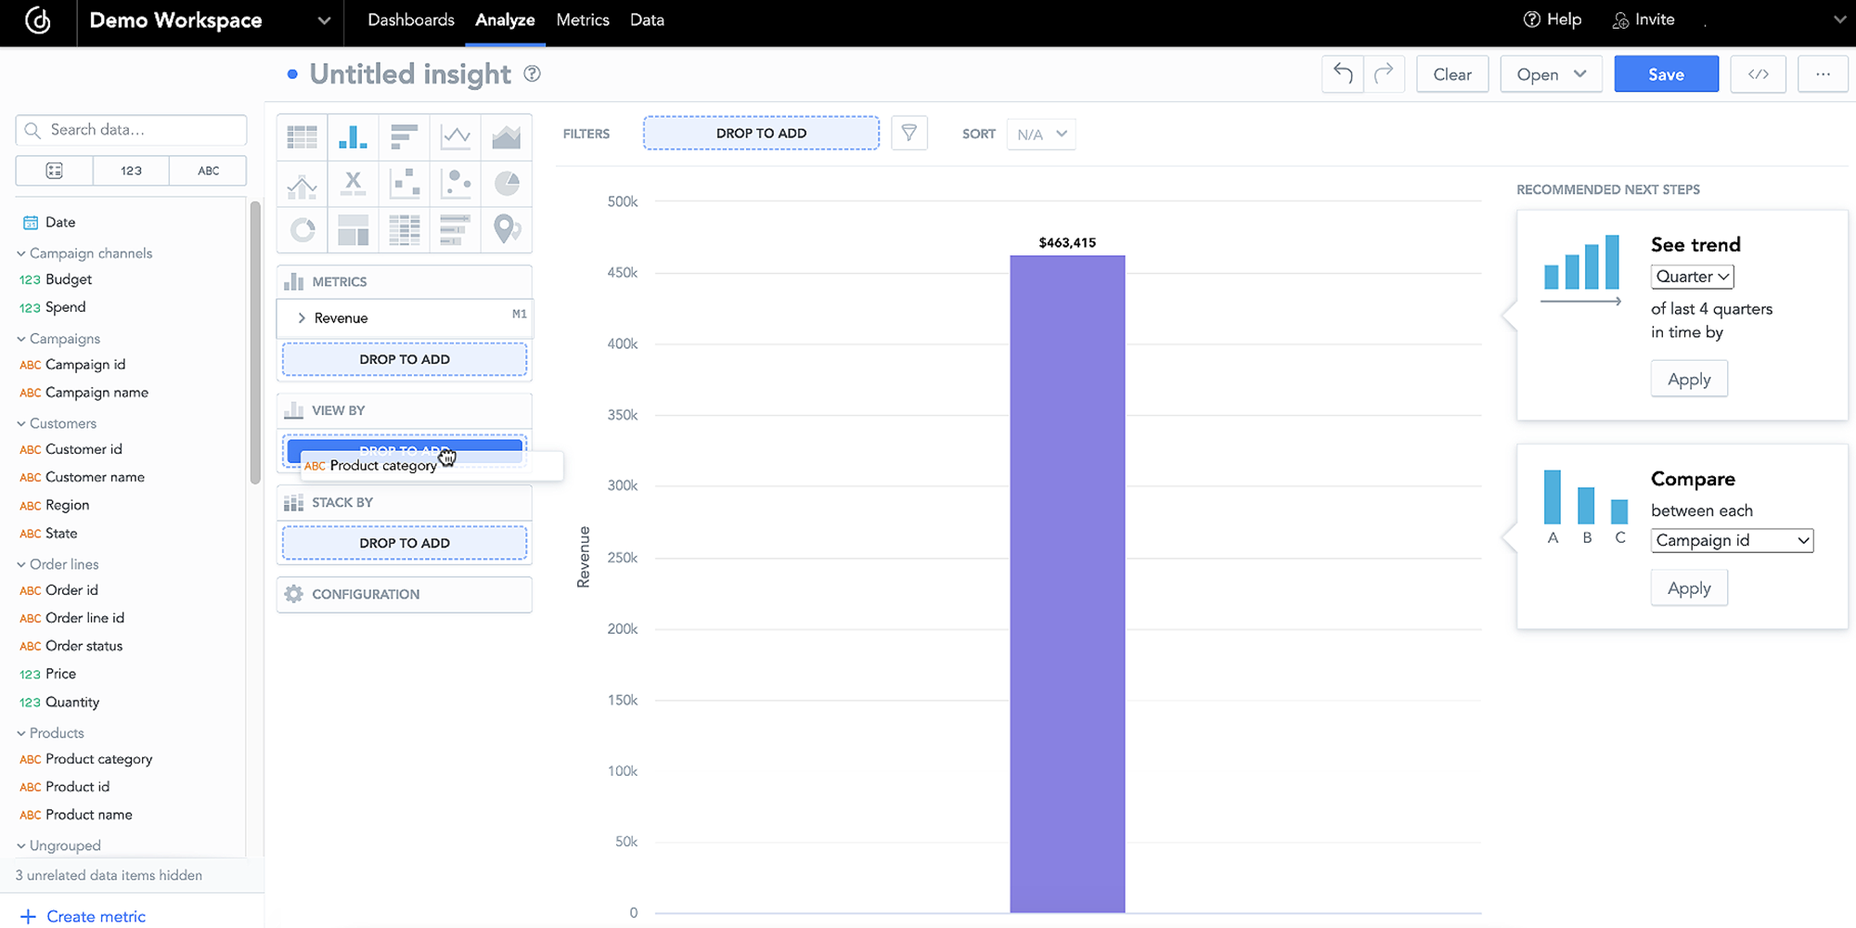This screenshot has height=928, width=1856.
Task: Open the Campaign id dropdown under Compare
Action: click(x=1731, y=540)
